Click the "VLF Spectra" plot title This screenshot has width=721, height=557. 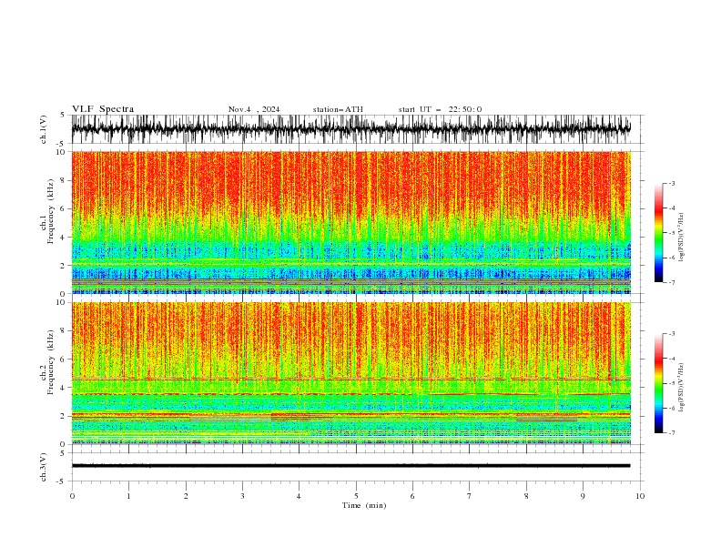tap(103, 109)
